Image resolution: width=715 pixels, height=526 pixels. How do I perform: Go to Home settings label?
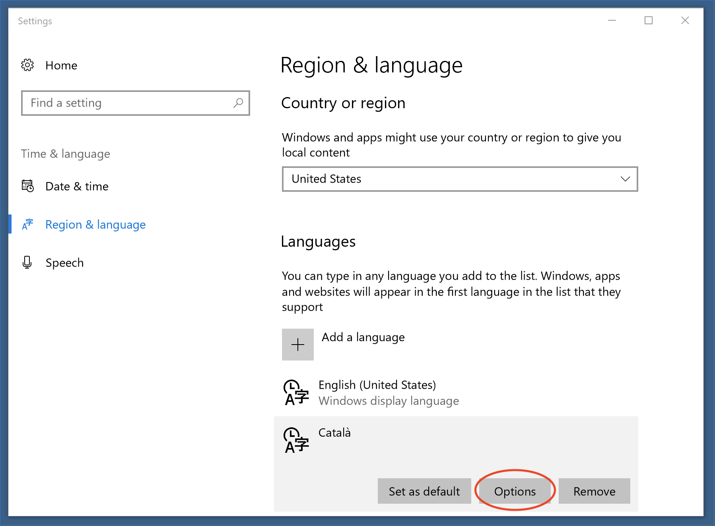(61, 65)
